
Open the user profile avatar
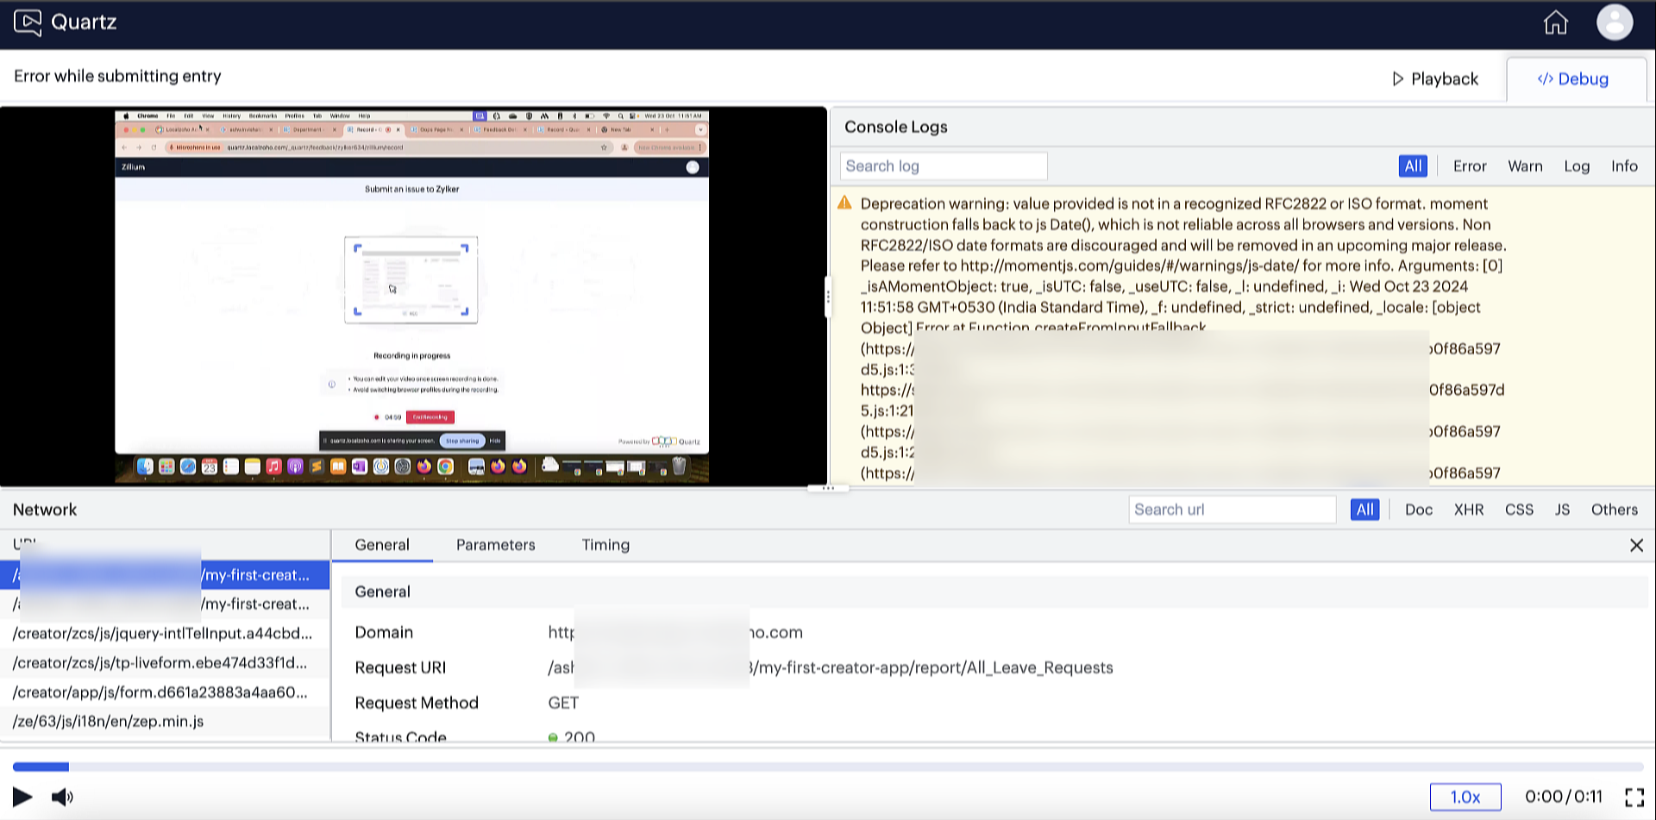pyautogui.click(x=1615, y=22)
